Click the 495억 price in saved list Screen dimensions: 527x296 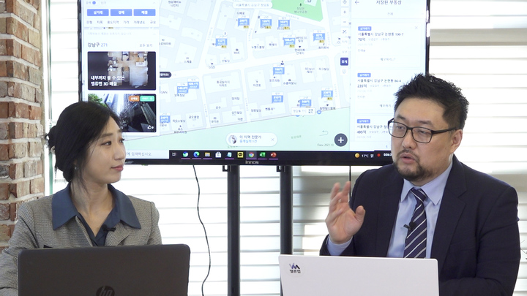click(362, 132)
